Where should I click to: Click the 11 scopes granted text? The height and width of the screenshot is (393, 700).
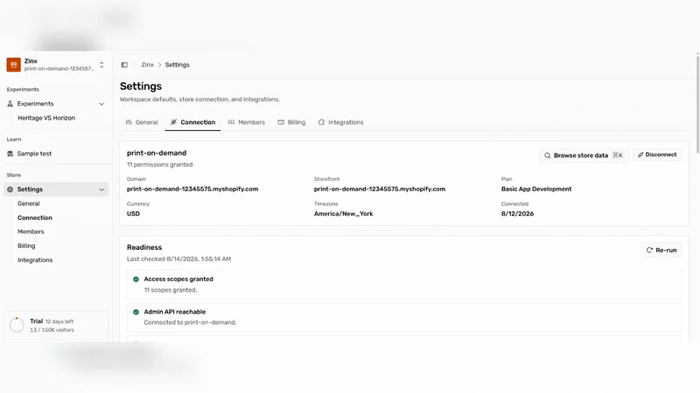click(x=170, y=290)
